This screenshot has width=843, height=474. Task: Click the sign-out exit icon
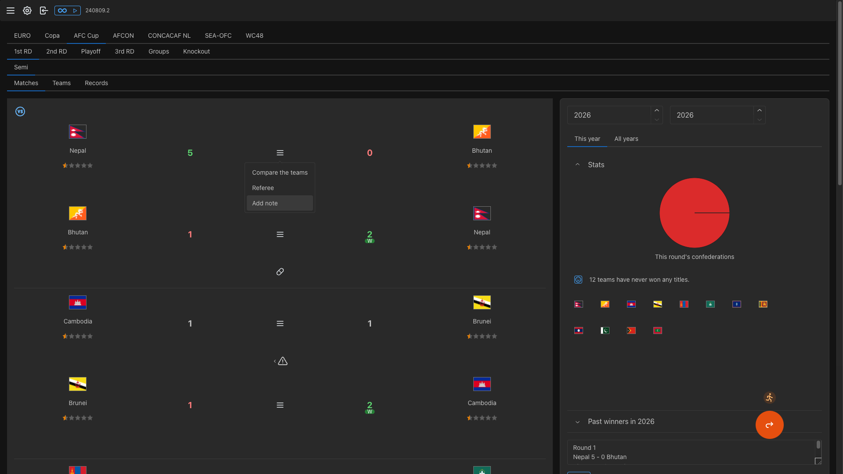coord(43,11)
